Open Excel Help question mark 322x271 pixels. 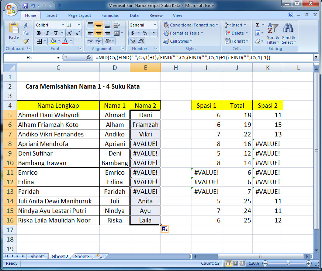(x=291, y=15)
